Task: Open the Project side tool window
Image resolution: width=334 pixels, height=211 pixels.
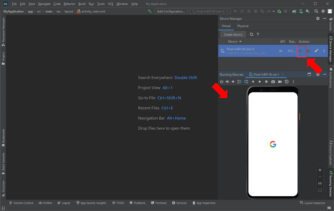Action: [x=3, y=58]
